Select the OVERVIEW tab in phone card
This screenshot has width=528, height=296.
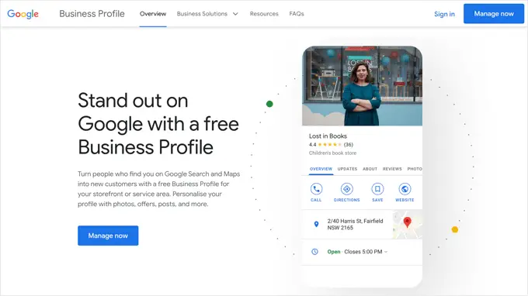(x=321, y=169)
